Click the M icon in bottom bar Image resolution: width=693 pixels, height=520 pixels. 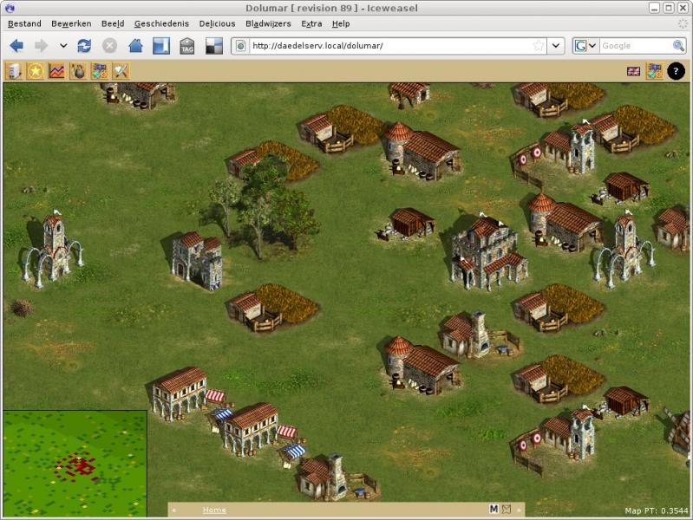pyautogui.click(x=494, y=510)
